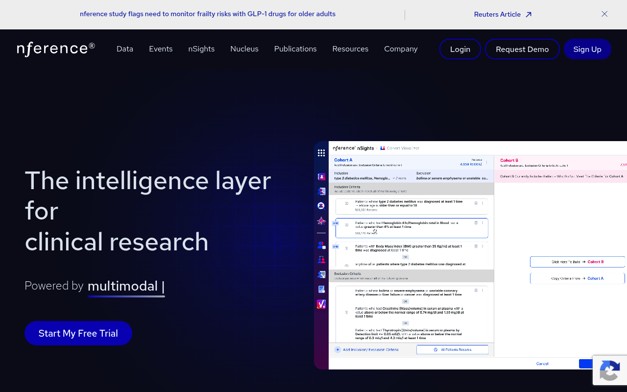Screen dimensions: 627x392
Task: Expand the '+ 2 more' inclusion summary
Action: click(x=400, y=178)
